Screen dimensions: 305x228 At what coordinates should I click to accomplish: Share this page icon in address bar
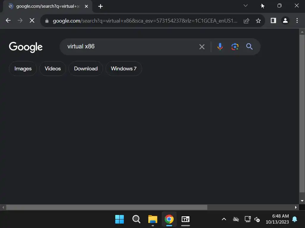(x=246, y=21)
